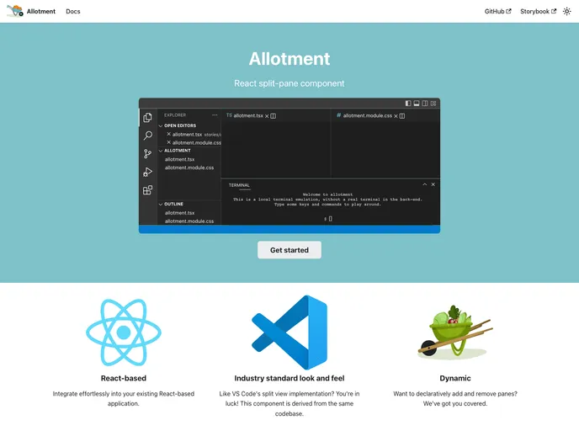This screenshot has height=431, width=579.
Task: Open allotment.module.css under the Allotment folder
Action: [189, 168]
